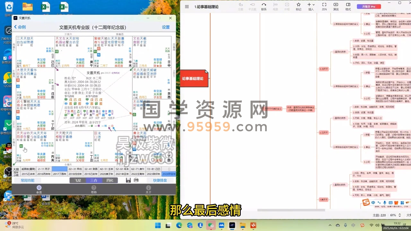Open the 格式 format panel

(x=348, y=6)
